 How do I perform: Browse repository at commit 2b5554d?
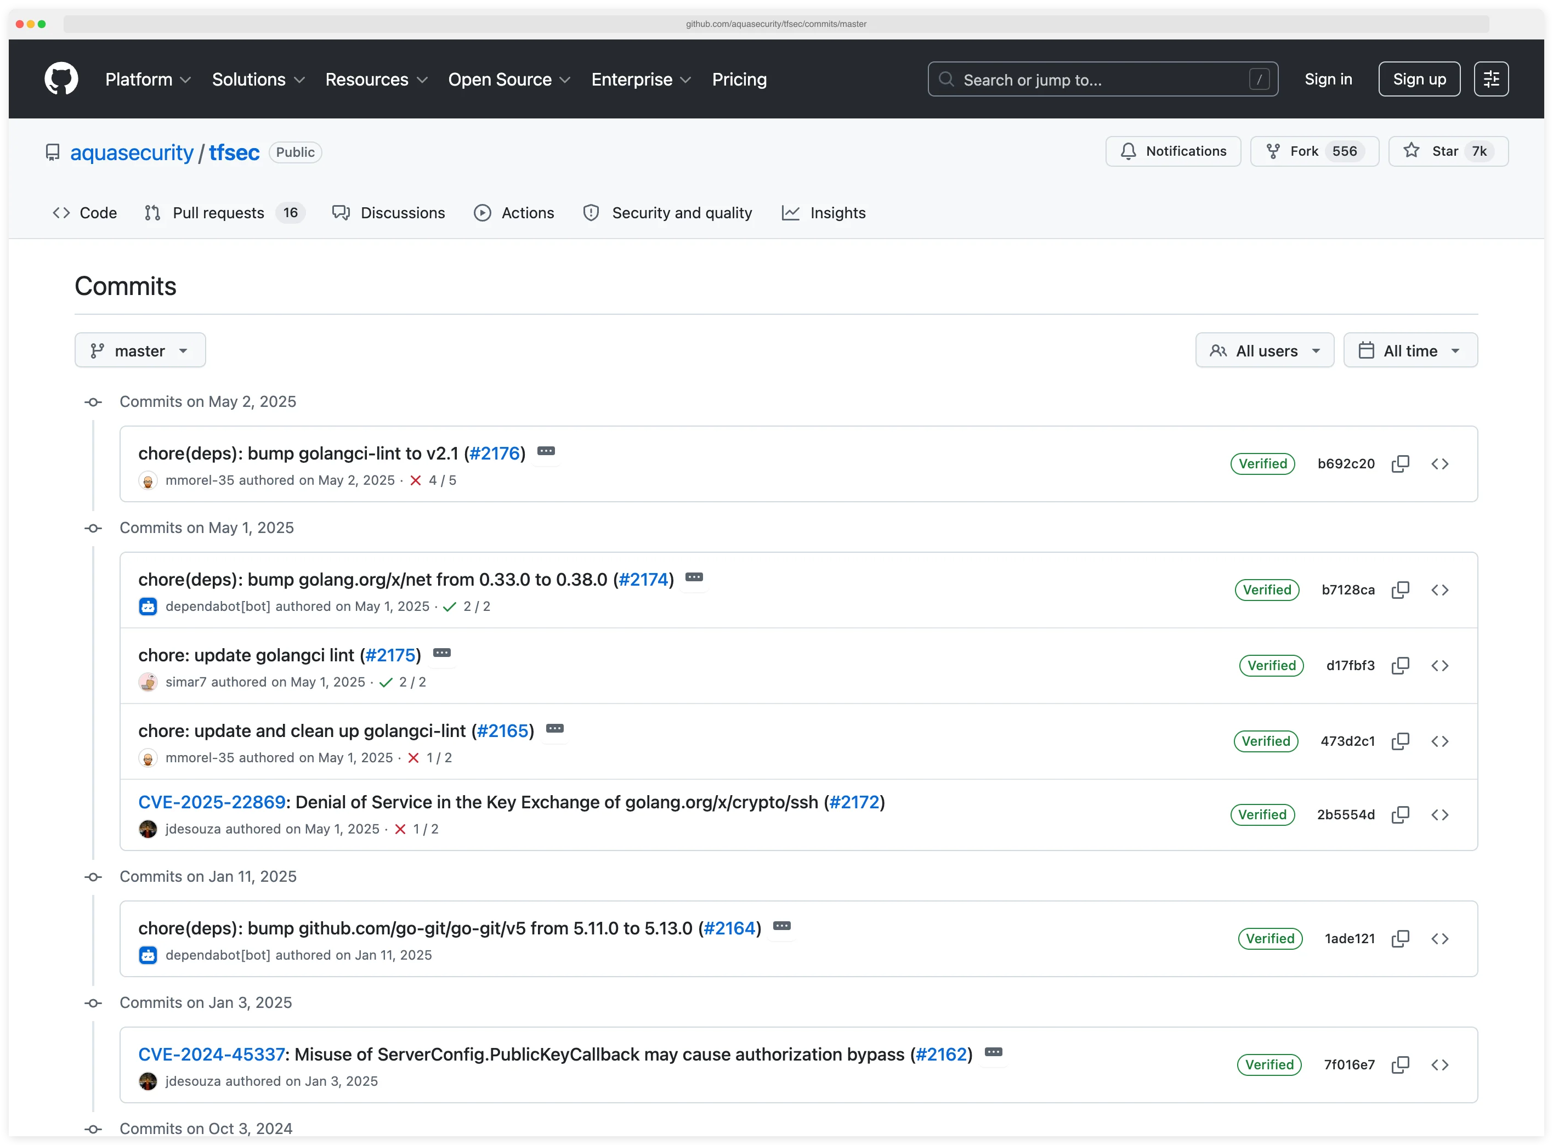tap(1439, 814)
